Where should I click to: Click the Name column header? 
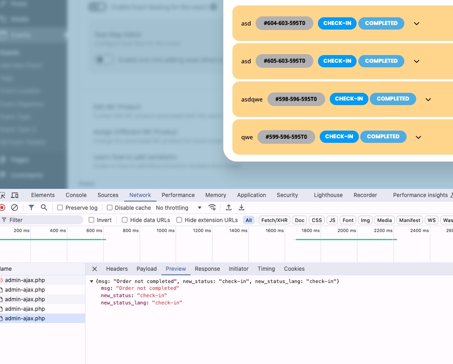42,269
